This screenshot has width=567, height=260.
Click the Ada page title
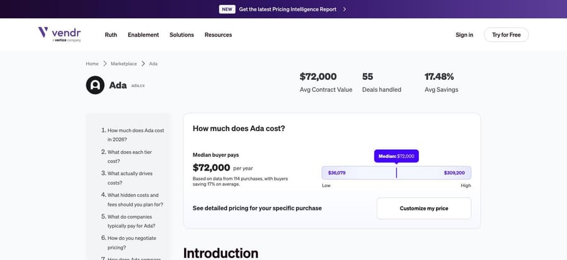point(118,85)
